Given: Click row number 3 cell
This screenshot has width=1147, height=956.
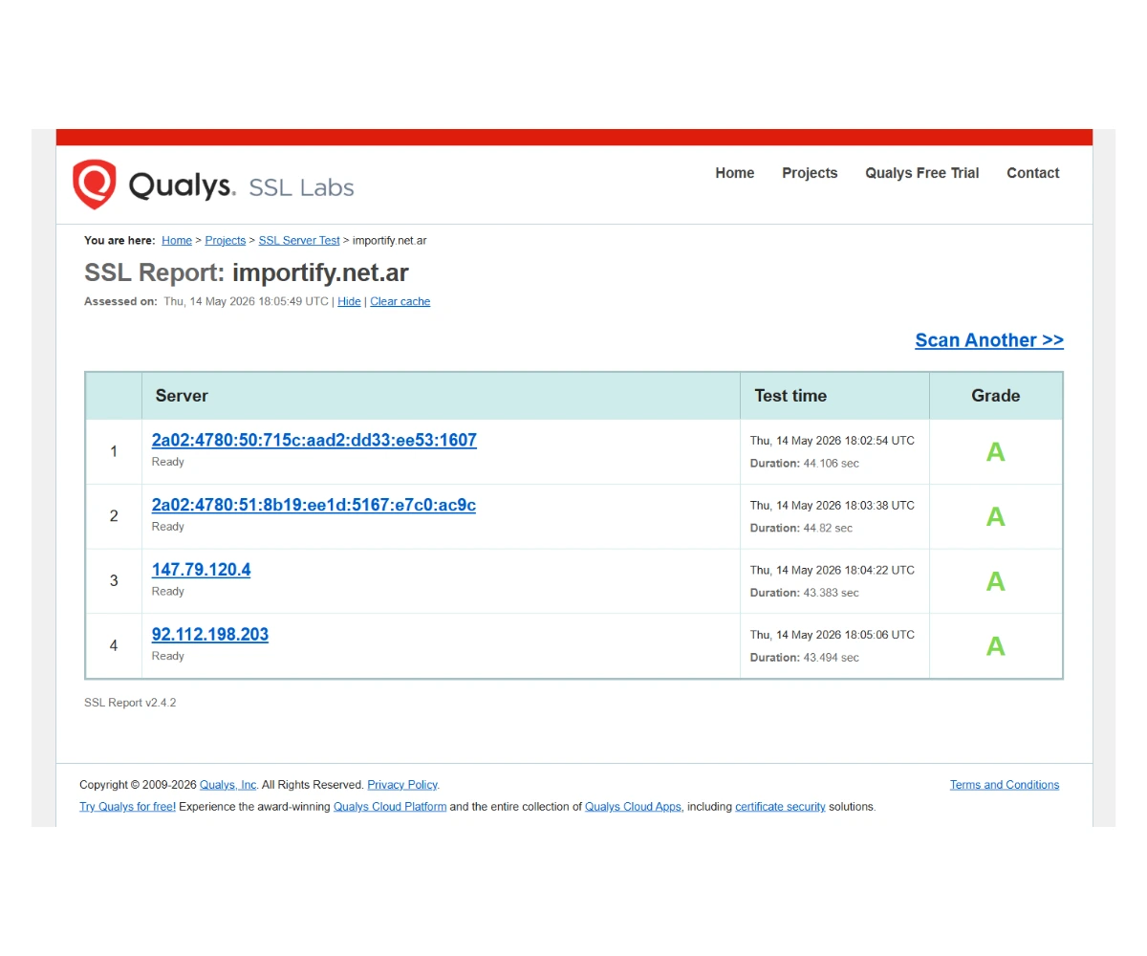Looking at the screenshot, I should coord(114,580).
